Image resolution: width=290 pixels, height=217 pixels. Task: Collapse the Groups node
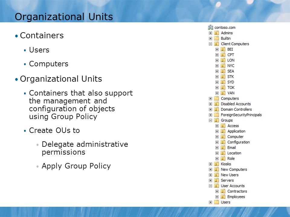pyautogui.click(x=211, y=120)
